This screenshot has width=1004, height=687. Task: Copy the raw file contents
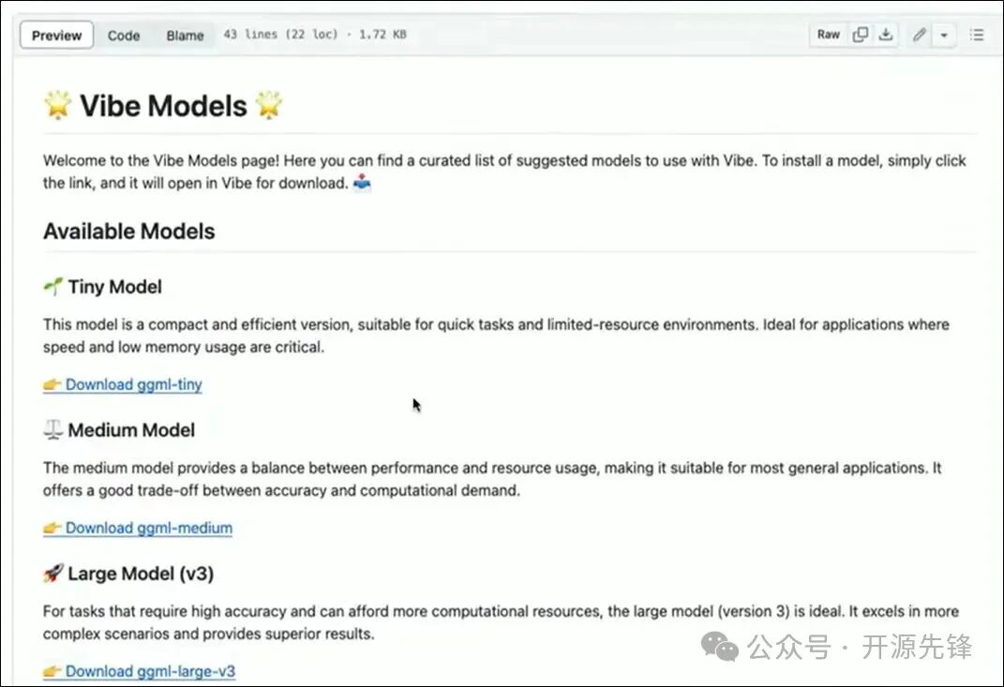tap(861, 35)
